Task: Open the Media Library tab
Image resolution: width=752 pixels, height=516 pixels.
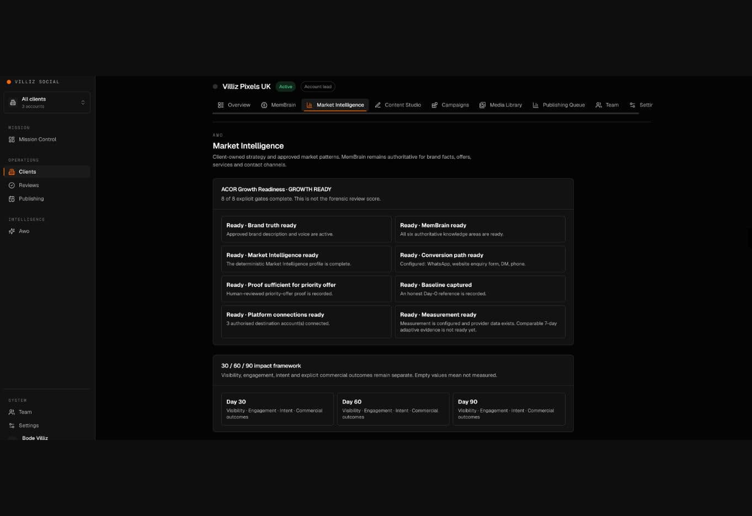Action: 500,105
